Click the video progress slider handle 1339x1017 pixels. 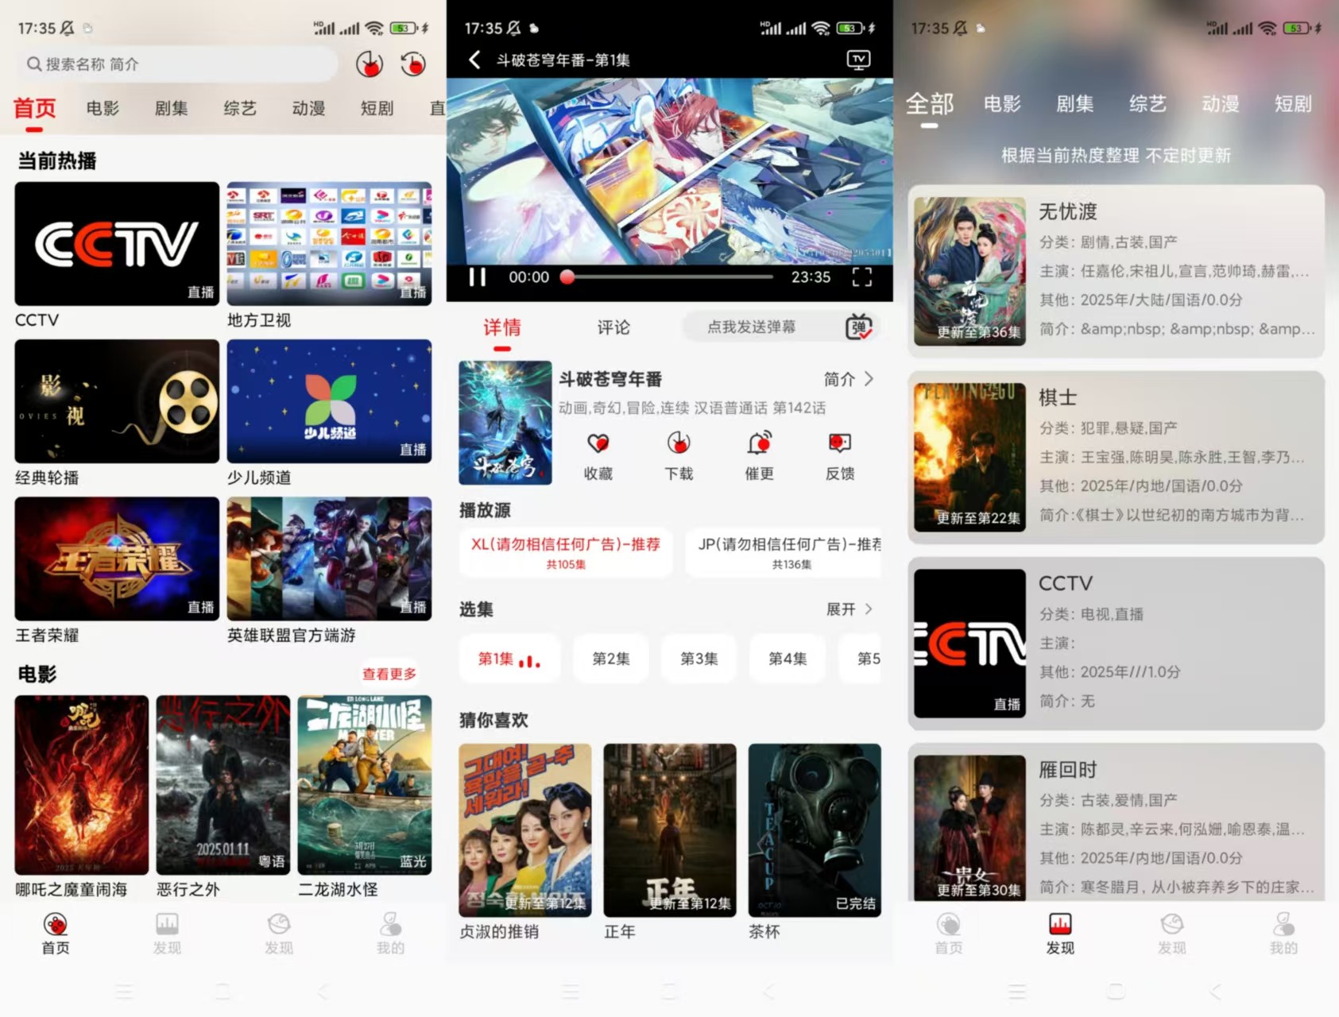point(567,276)
